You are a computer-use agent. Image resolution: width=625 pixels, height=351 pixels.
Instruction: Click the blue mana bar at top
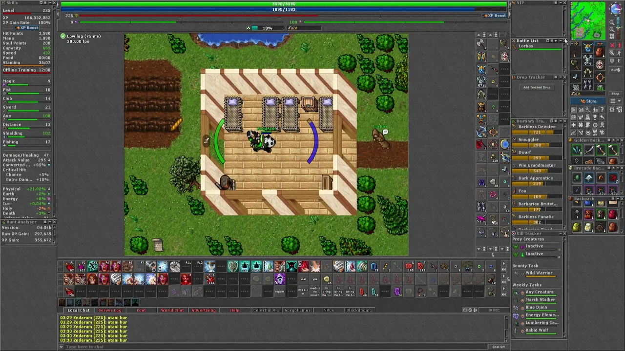click(284, 9)
